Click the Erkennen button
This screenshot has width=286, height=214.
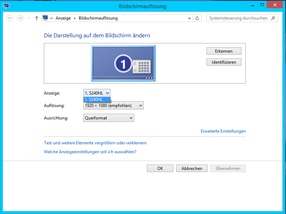(x=224, y=51)
